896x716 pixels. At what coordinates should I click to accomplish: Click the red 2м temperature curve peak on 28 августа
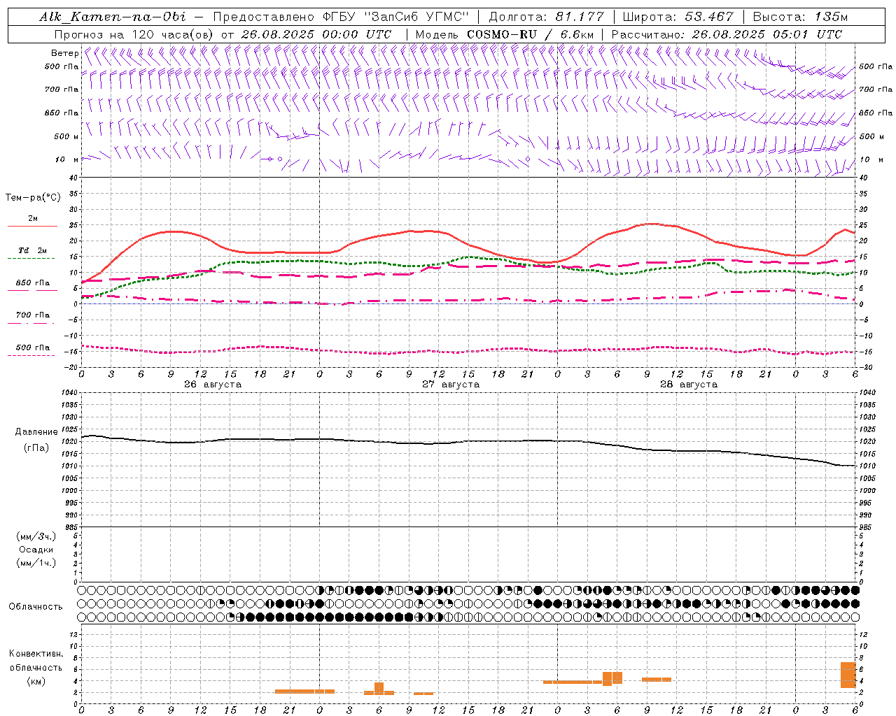(651, 224)
